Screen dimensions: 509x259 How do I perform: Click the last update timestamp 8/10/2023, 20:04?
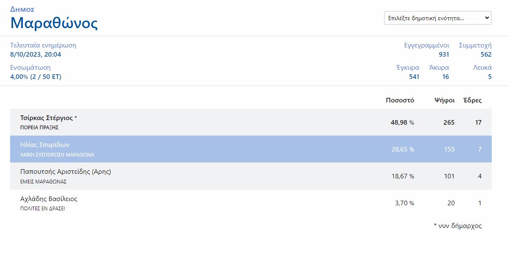click(x=36, y=55)
